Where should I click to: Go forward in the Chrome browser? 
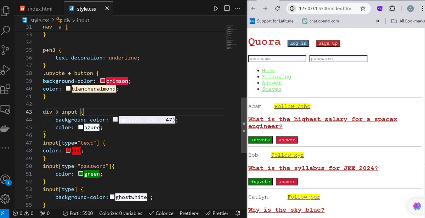(265, 8)
